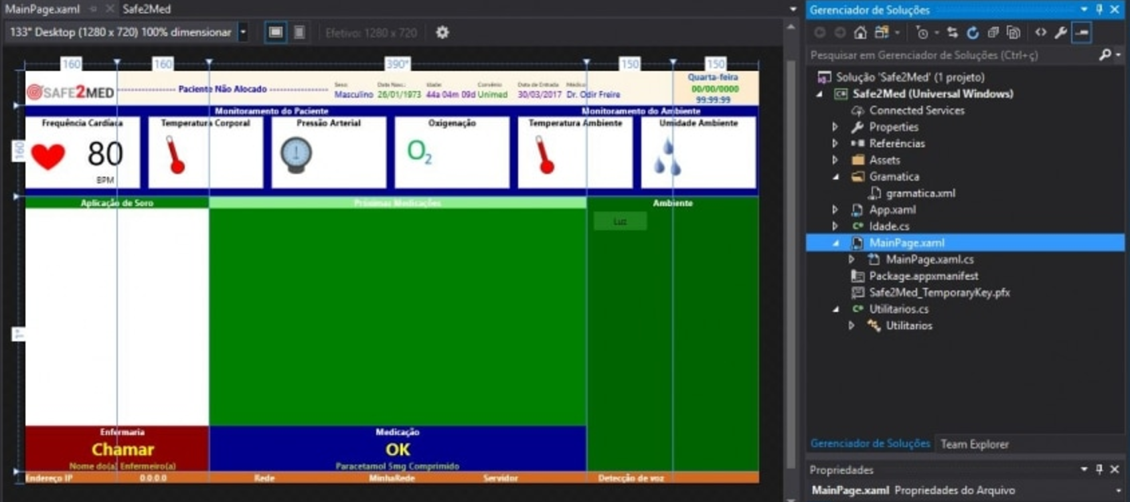1130x502 pixels.
Task: Open the device size dropdown
Action: point(243,32)
